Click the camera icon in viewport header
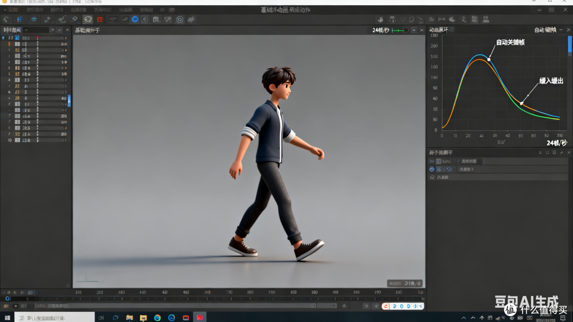573x322 pixels. tap(414, 30)
